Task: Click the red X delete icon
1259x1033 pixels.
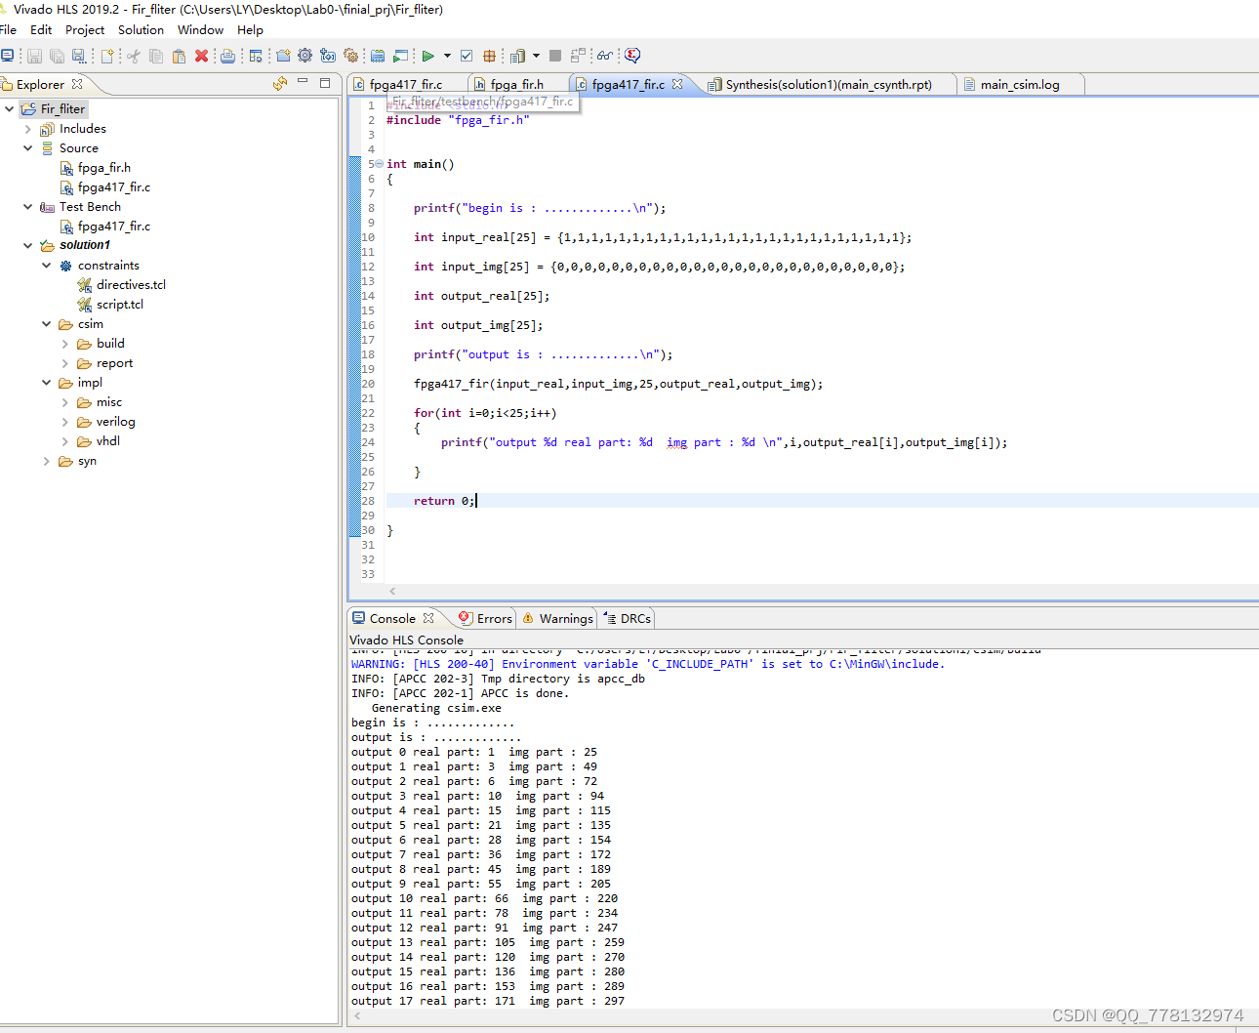Action: click(201, 56)
